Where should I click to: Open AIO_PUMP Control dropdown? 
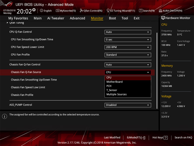coord(128,105)
